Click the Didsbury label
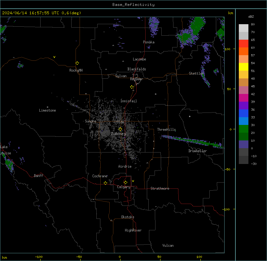Screen dimensions: 267x261 [x=119, y=134]
